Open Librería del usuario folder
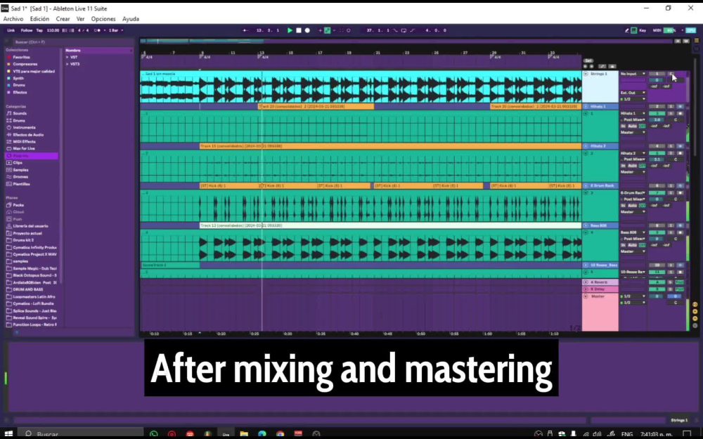Screen dimensions: 703x439 click(30, 226)
